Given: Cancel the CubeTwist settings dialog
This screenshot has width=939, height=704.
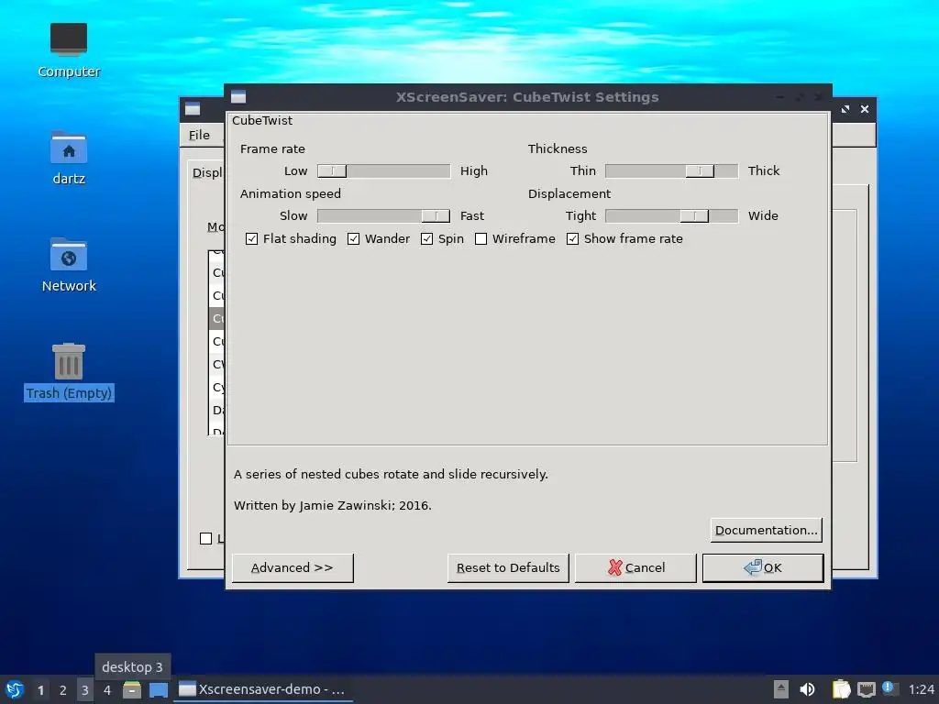Looking at the screenshot, I should [635, 567].
